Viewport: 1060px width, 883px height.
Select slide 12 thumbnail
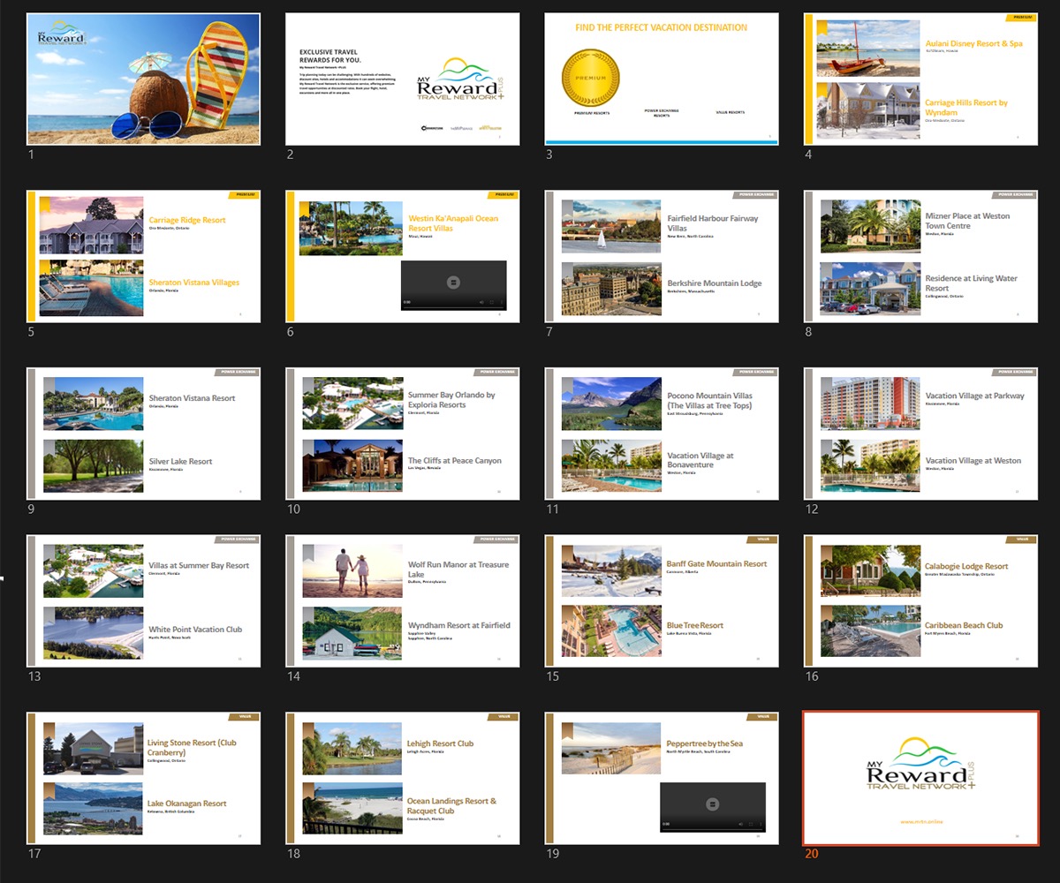point(921,434)
